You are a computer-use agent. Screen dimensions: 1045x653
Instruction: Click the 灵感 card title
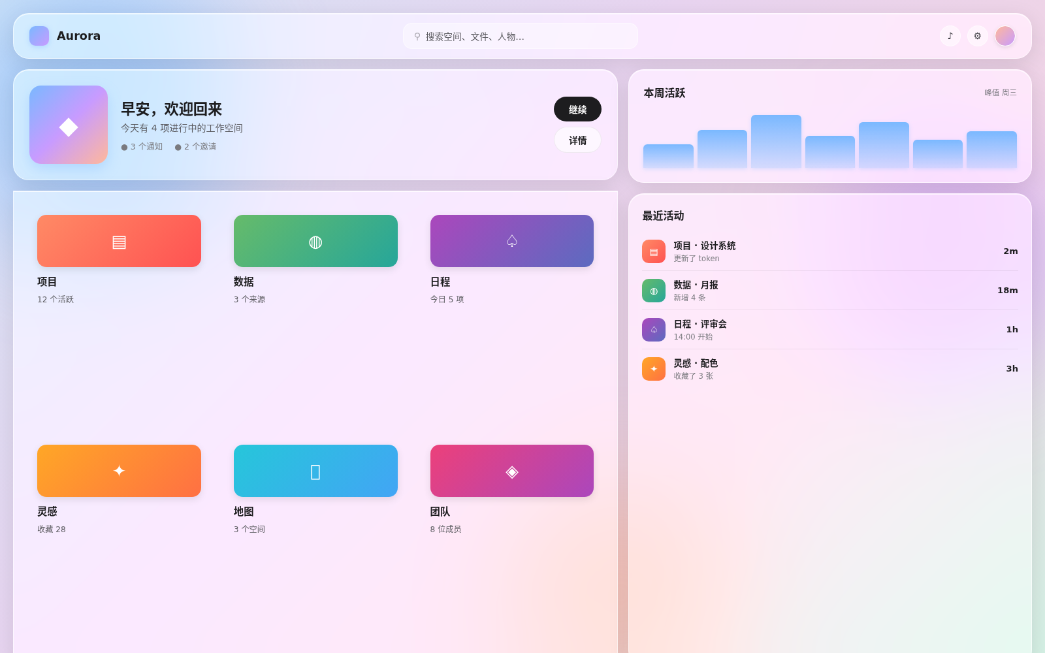[x=47, y=512]
